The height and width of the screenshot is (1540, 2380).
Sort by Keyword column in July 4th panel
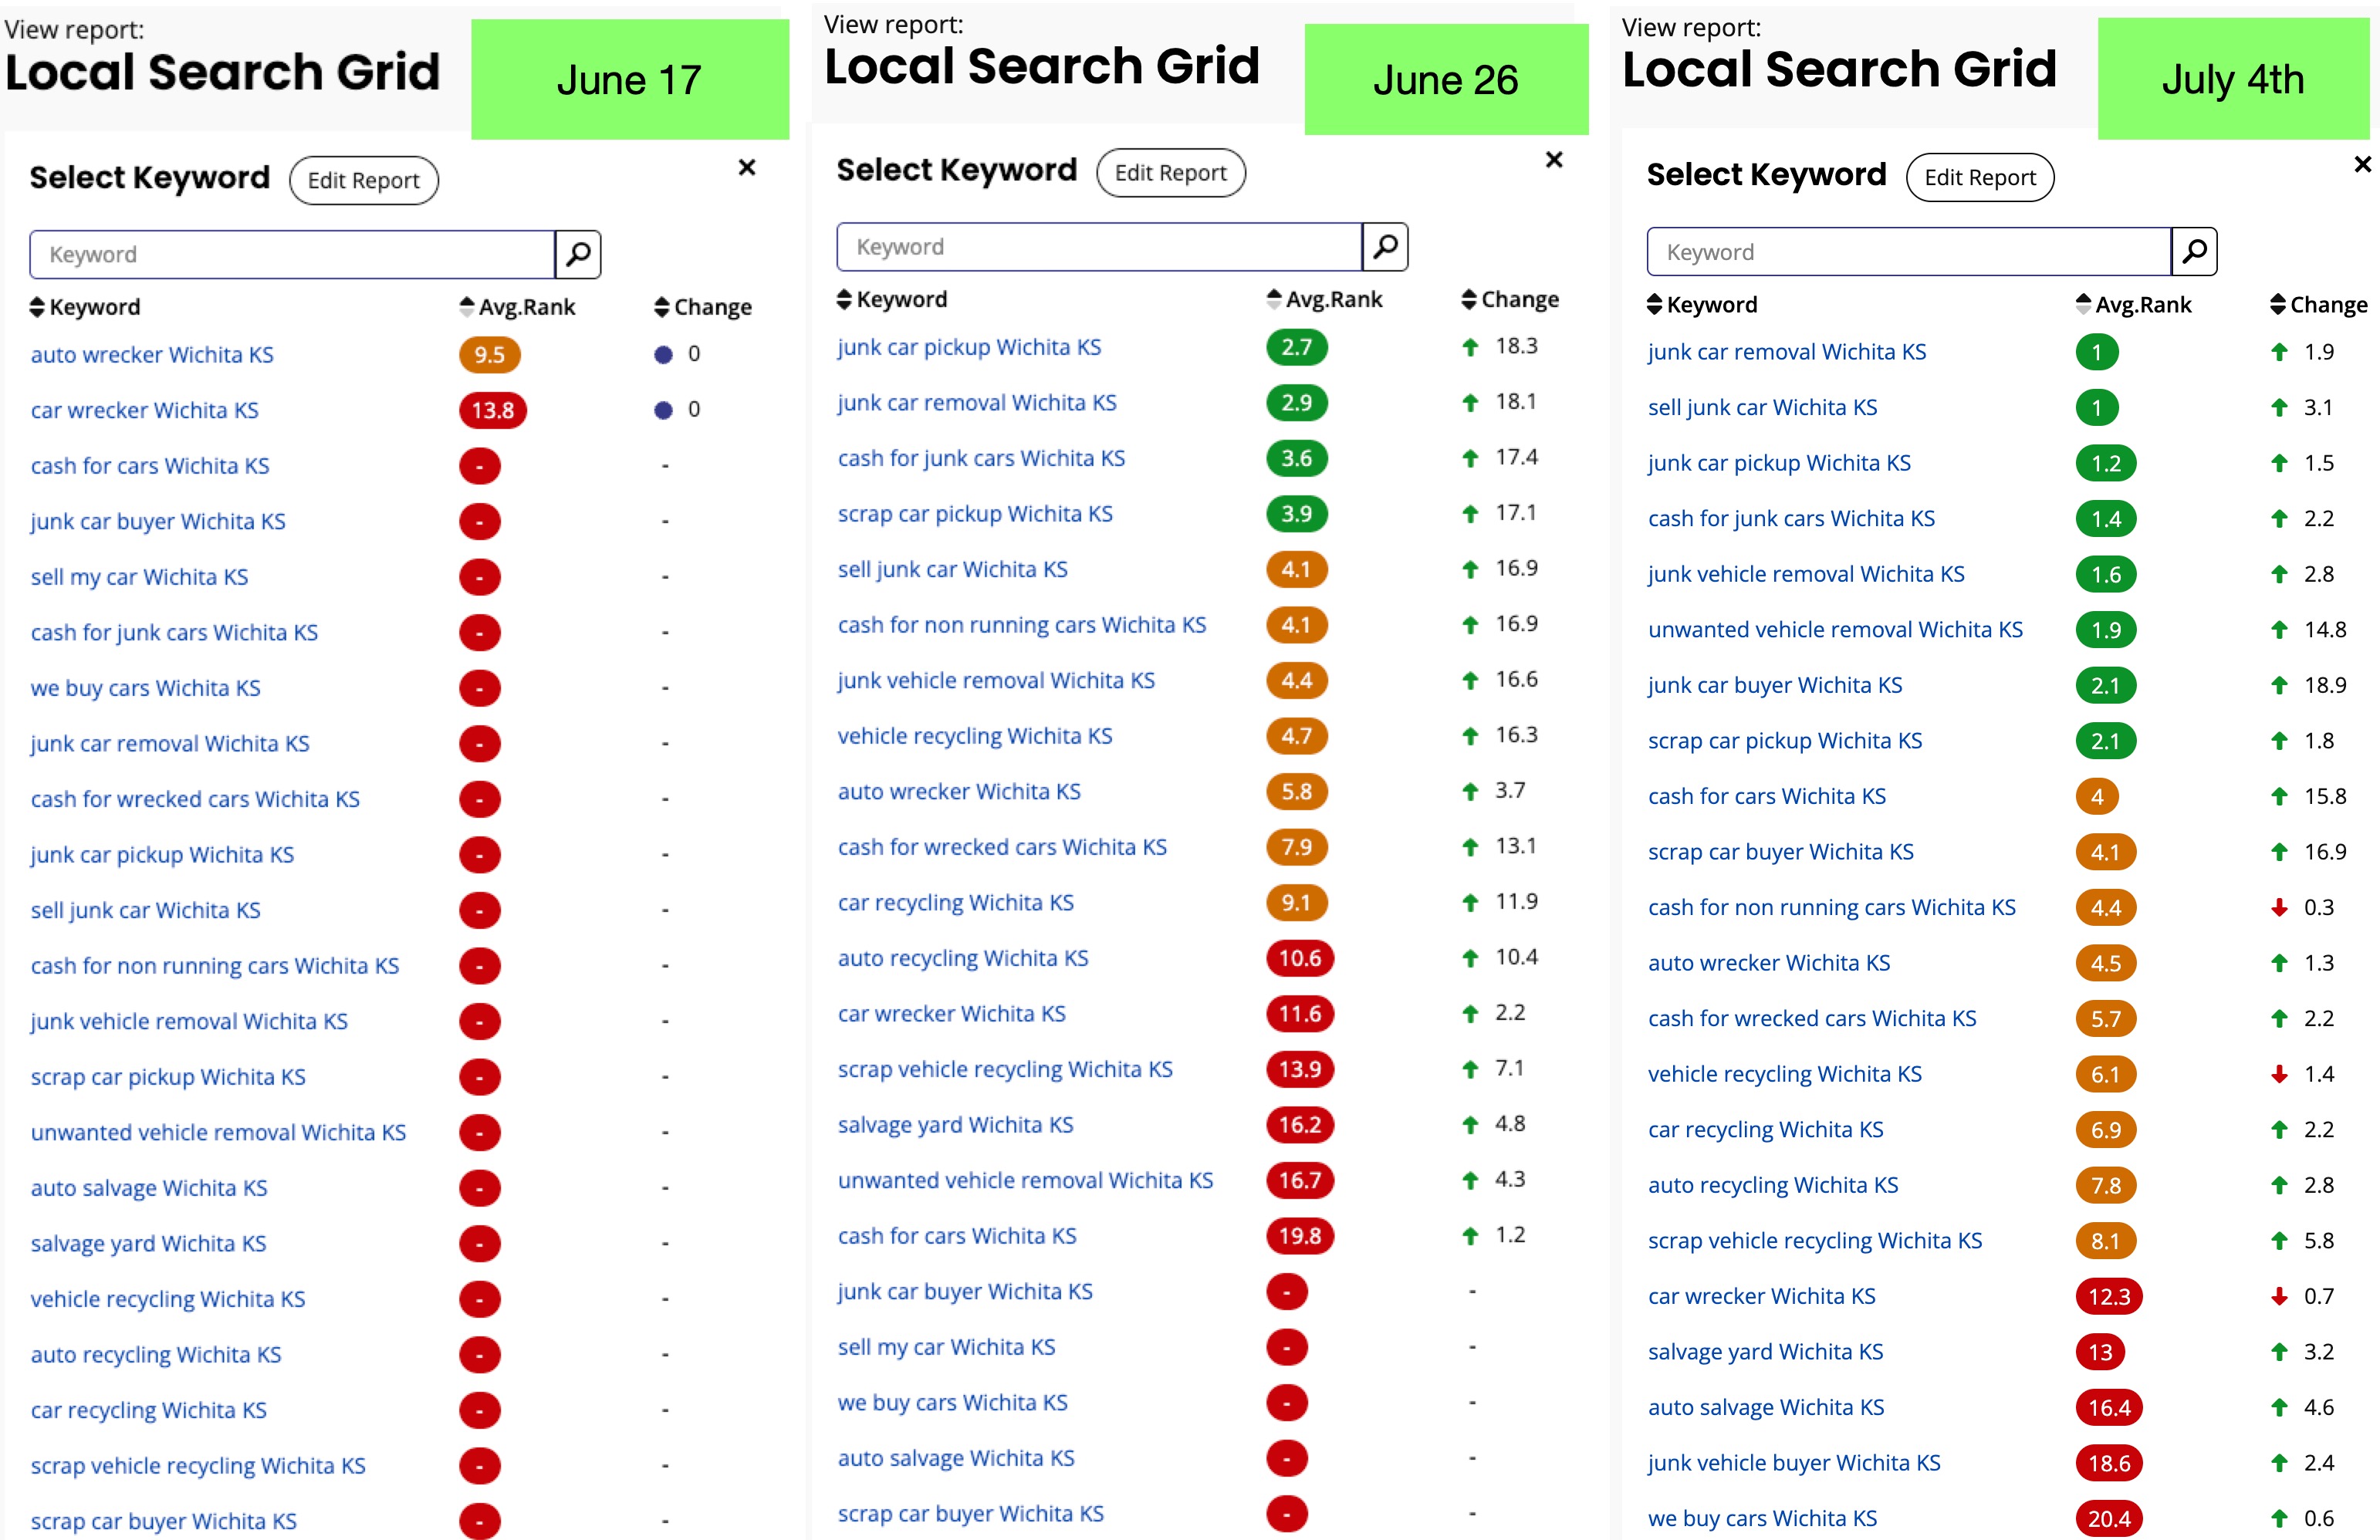click(1702, 304)
